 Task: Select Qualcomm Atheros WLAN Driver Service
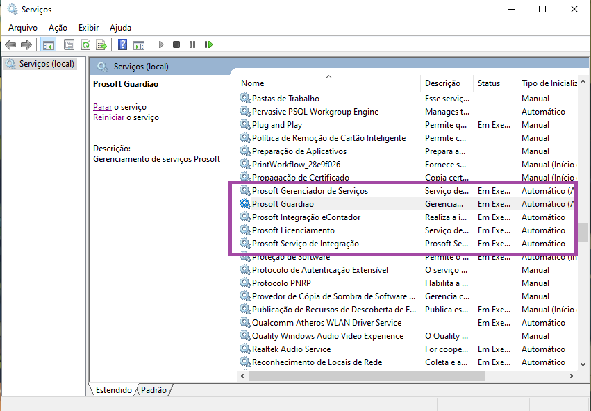[408, 323]
